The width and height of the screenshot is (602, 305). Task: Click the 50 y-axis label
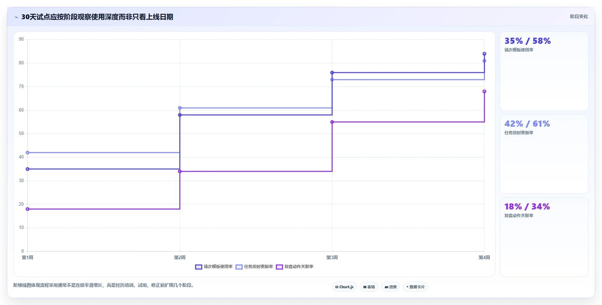[21, 134]
